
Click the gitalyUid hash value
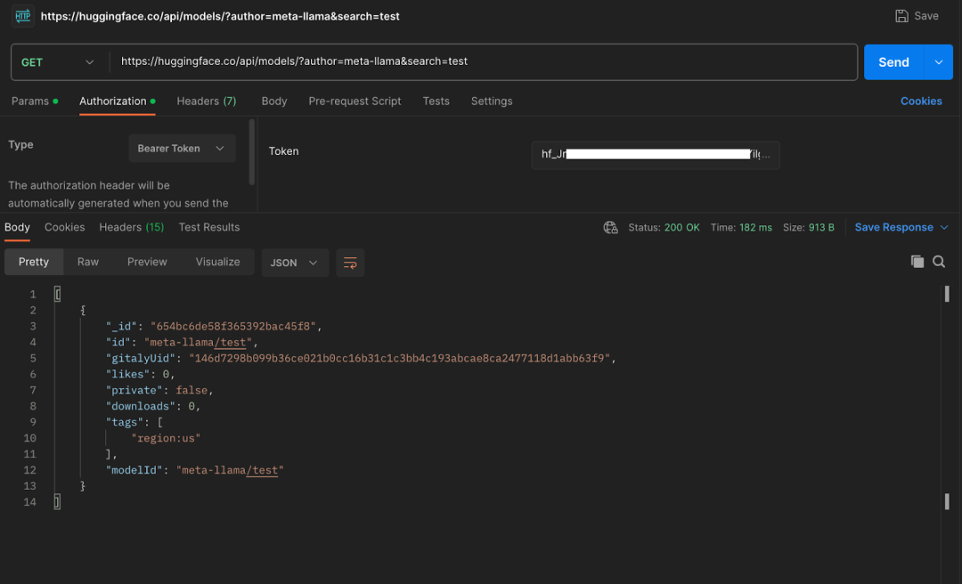[x=400, y=358]
